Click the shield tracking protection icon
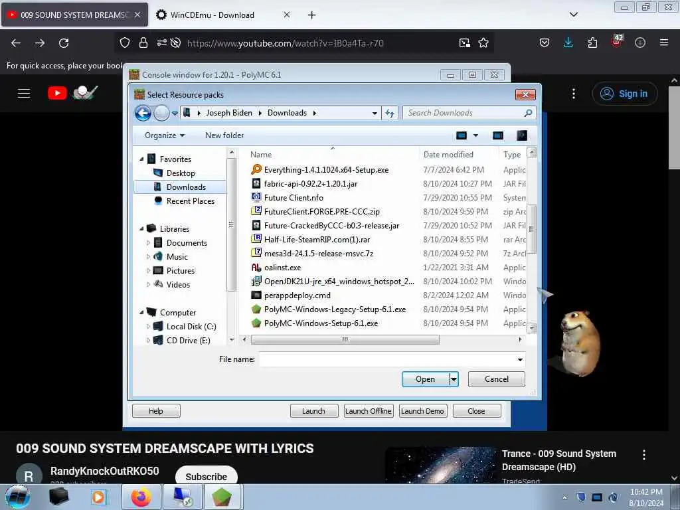The height and width of the screenshot is (510, 680). pyautogui.click(x=125, y=43)
